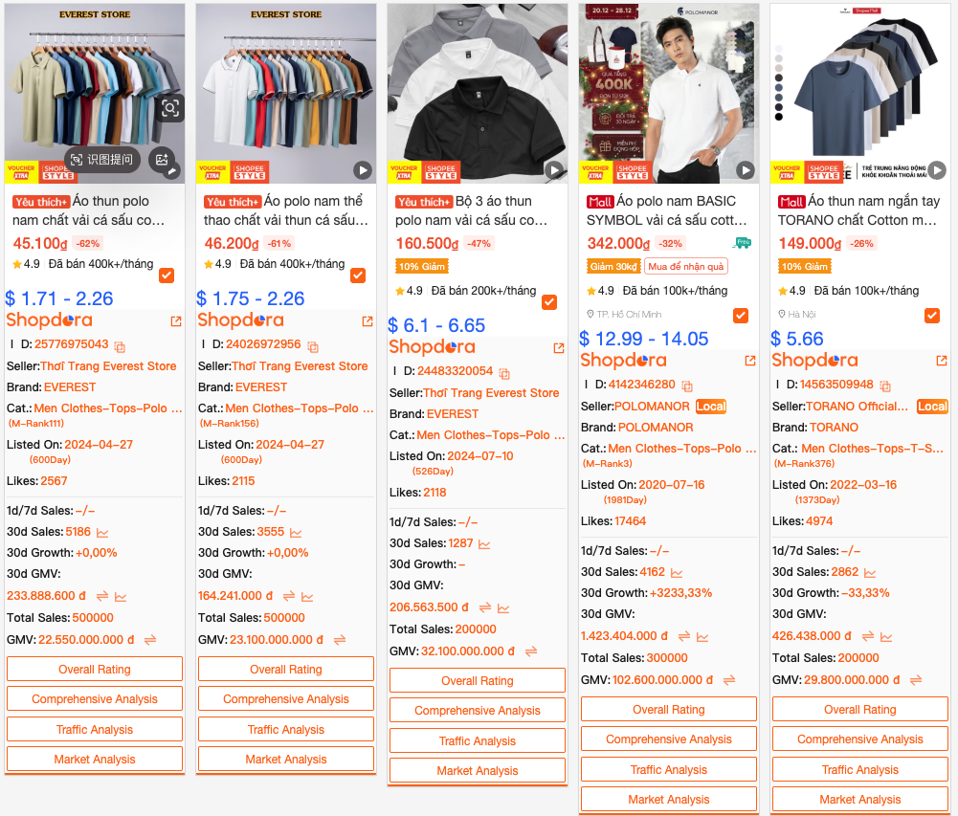Open TORANO t-shirt product thumbnail
This screenshot has height=816, width=958.
pos(860,93)
